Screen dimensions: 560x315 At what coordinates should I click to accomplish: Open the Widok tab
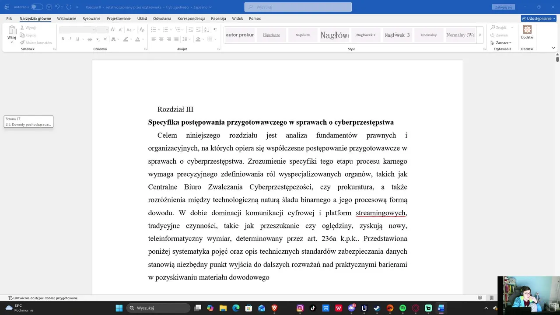238,18
